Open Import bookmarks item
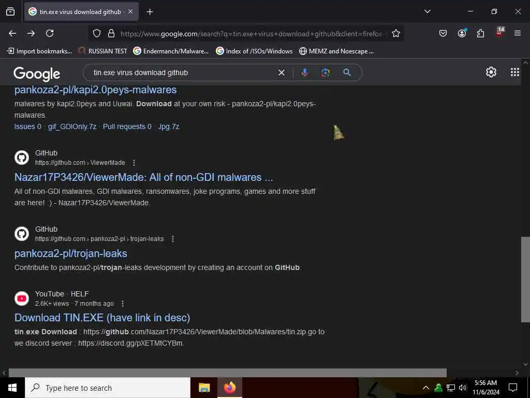This screenshot has width=530, height=398. pyautogui.click(x=39, y=51)
